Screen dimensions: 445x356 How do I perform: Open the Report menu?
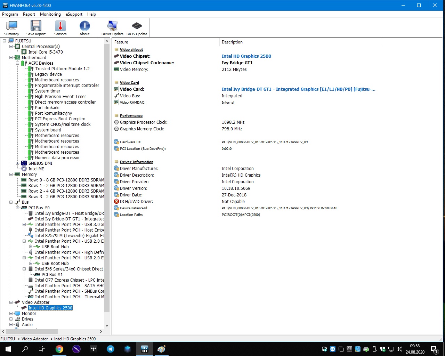(29, 14)
